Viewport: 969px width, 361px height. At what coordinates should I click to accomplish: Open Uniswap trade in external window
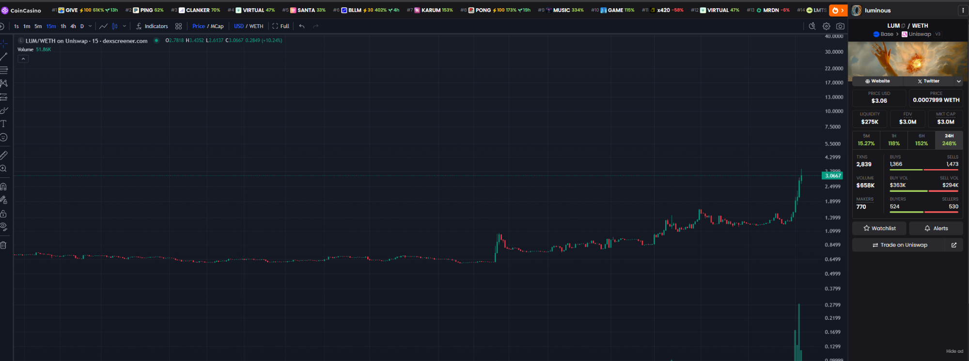point(954,245)
